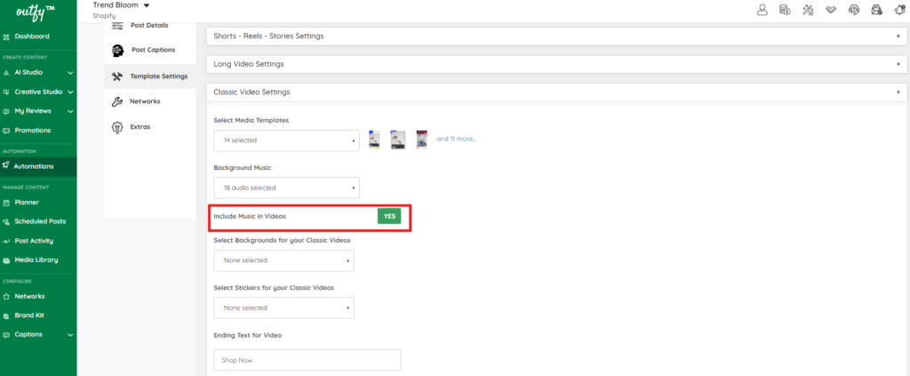Click the Networks star icon in sidebar

[x=6, y=297]
